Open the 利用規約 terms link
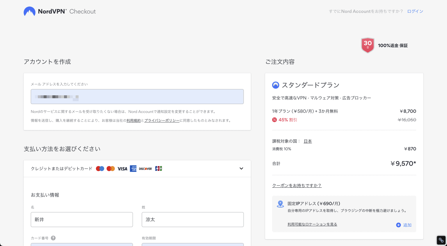 point(134,120)
